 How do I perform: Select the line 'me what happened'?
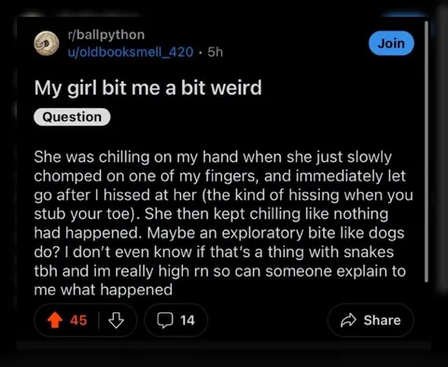point(104,290)
